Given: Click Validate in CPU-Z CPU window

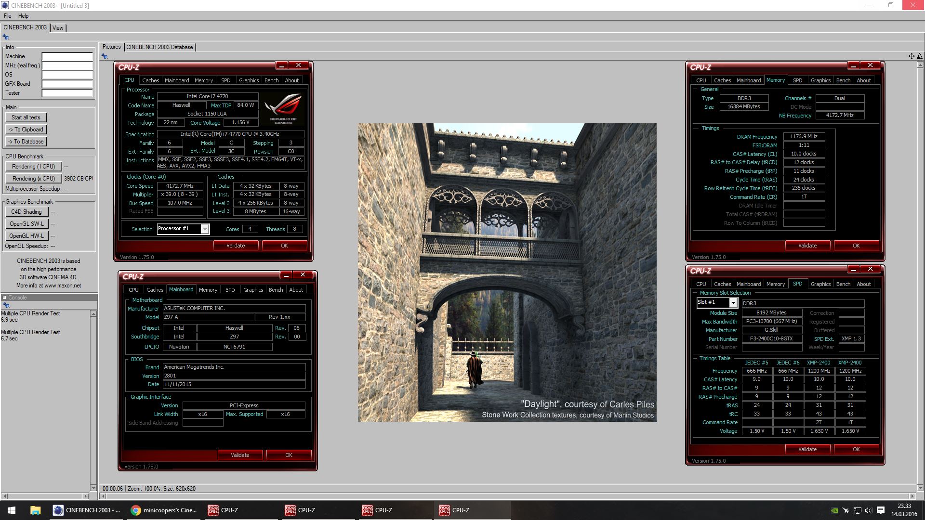Looking at the screenshot, I should tap(236, 246).
